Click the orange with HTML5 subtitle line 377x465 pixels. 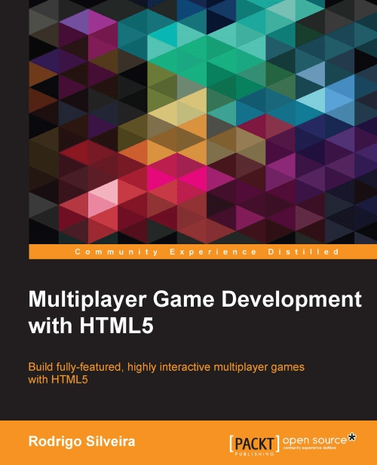pyautogui.click(x=58, y=380)
